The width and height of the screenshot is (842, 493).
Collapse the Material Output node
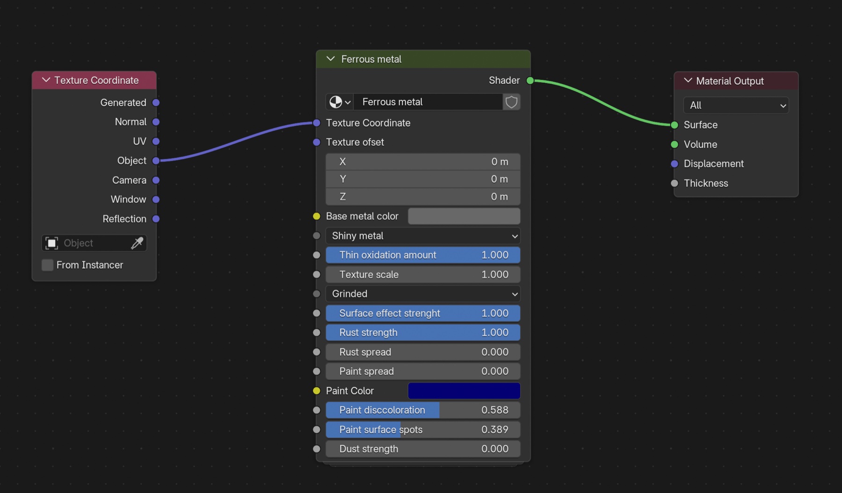(x=688, y=80)
